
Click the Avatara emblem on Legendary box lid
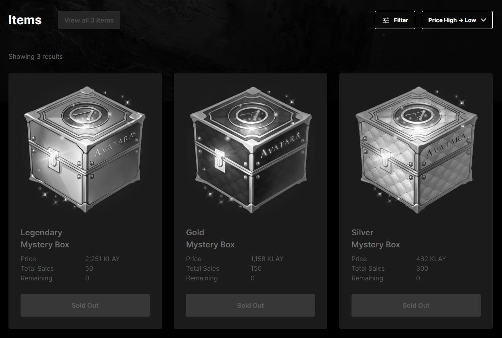[x=86, y=114]
